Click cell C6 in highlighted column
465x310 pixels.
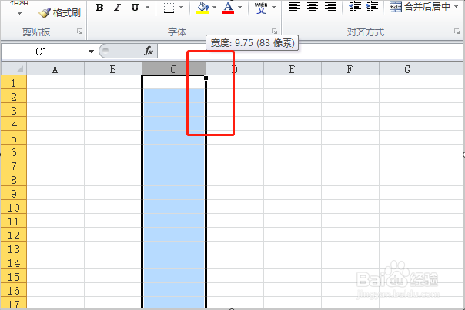(x=174, y=152)
